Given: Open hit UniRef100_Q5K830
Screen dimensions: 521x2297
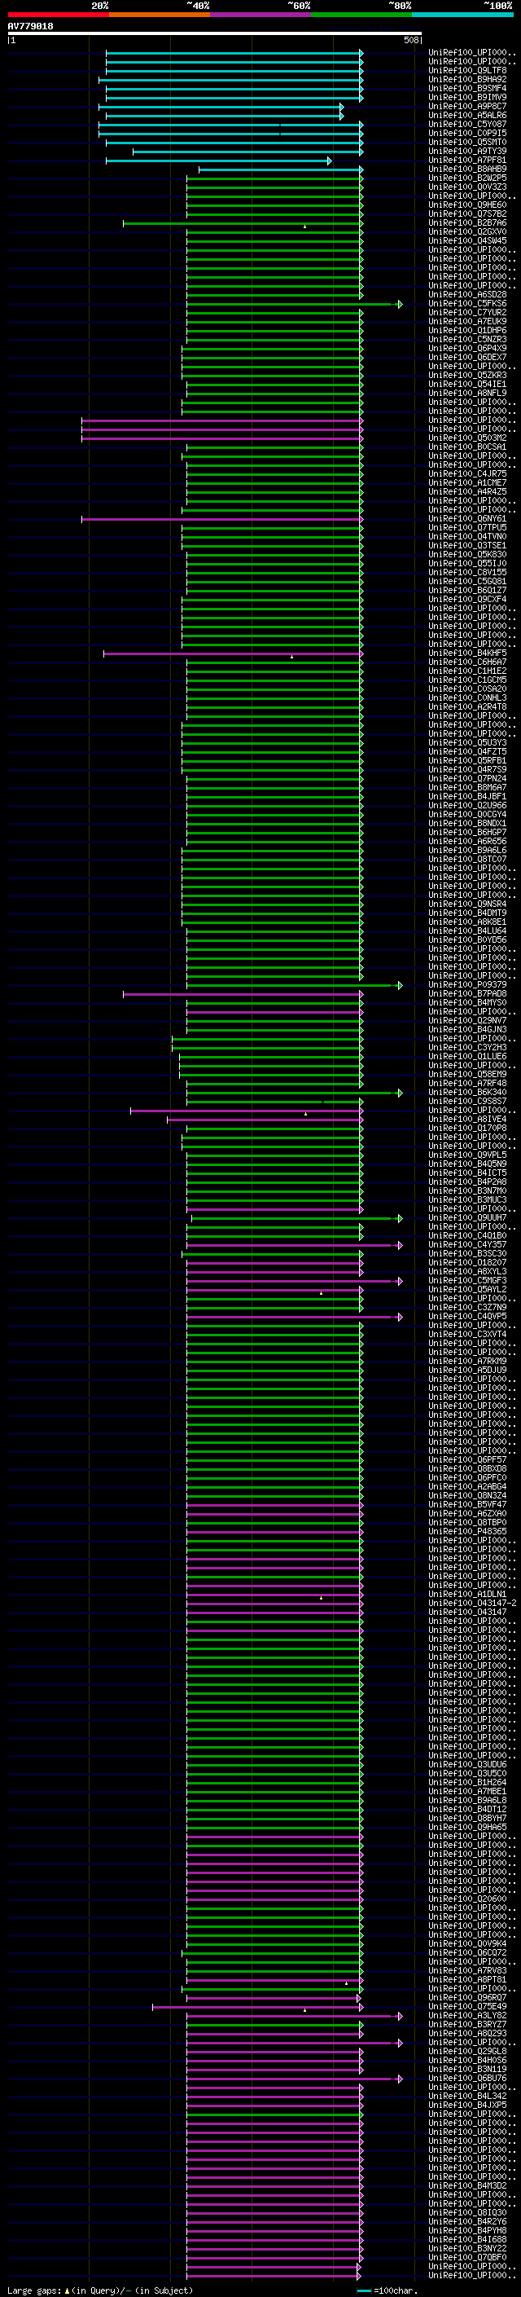Looking at the screenshot, I should coord(467,555).
